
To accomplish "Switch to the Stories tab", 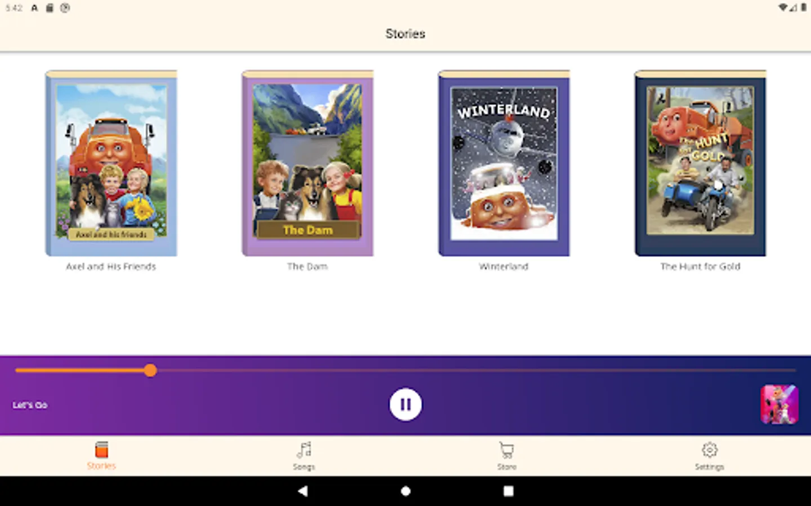I will click(x=101, y=456).
